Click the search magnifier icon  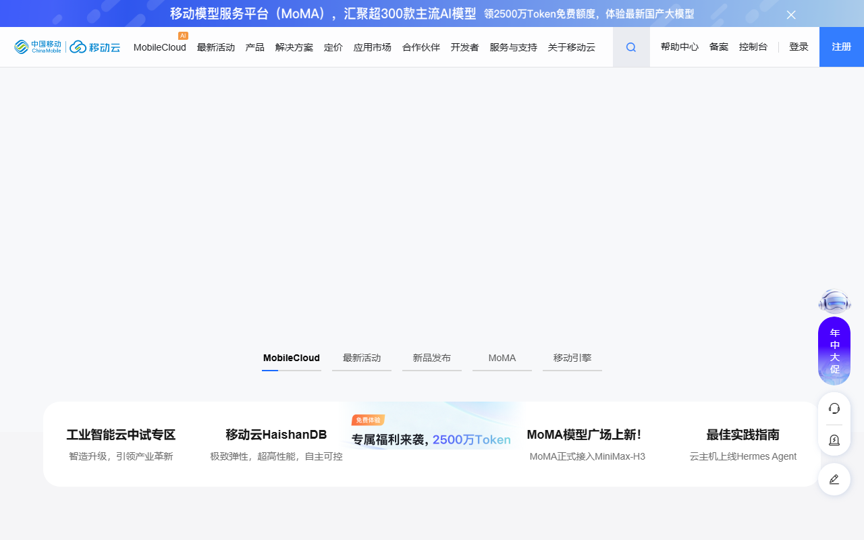[x=631, y=47]
